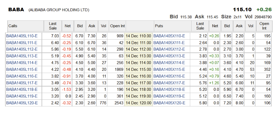Select the 14 Dec 118.00 strike cell

pyautogui.click(x=138, y=90)
